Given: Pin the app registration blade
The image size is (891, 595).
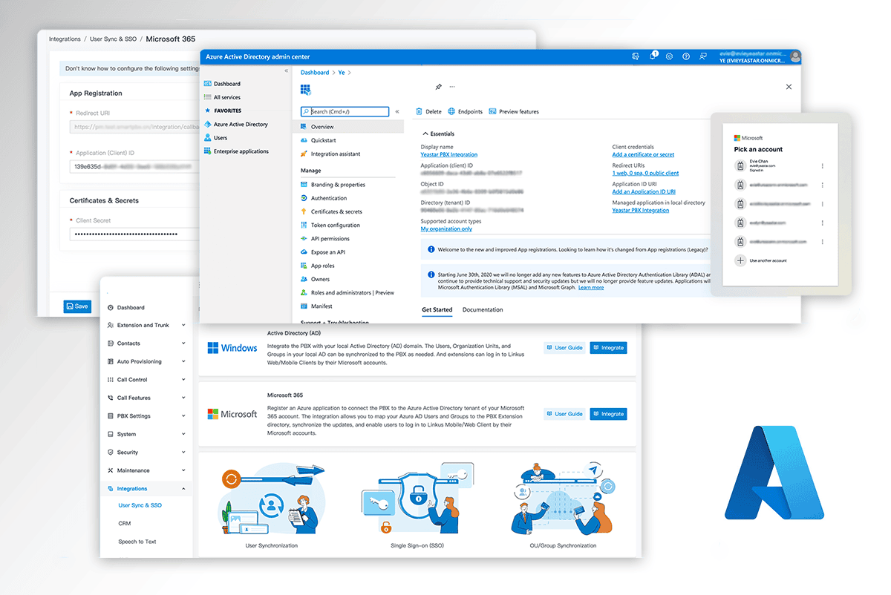Looking at the screenshot, I should [x=439, y=88].
